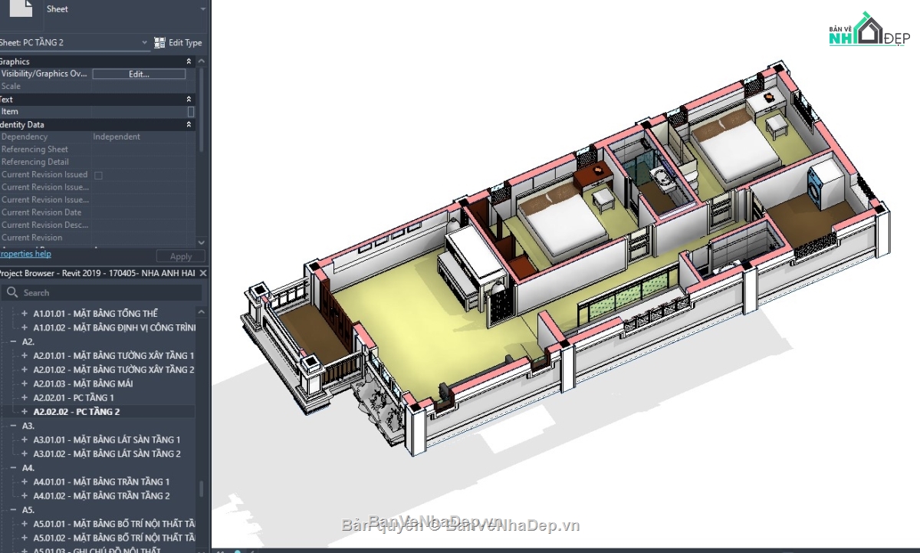Toggle the Item checkbox under Text
Viewport: 920px width, 553px height.
[191, 112]
